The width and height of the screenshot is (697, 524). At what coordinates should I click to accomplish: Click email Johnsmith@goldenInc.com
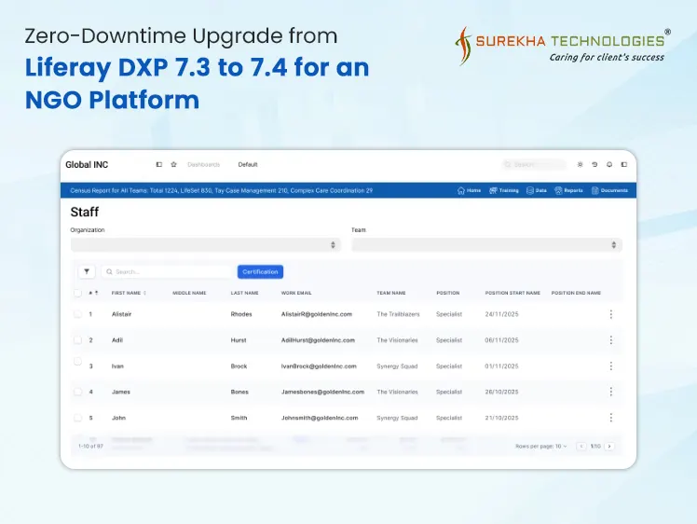[320, 418]
